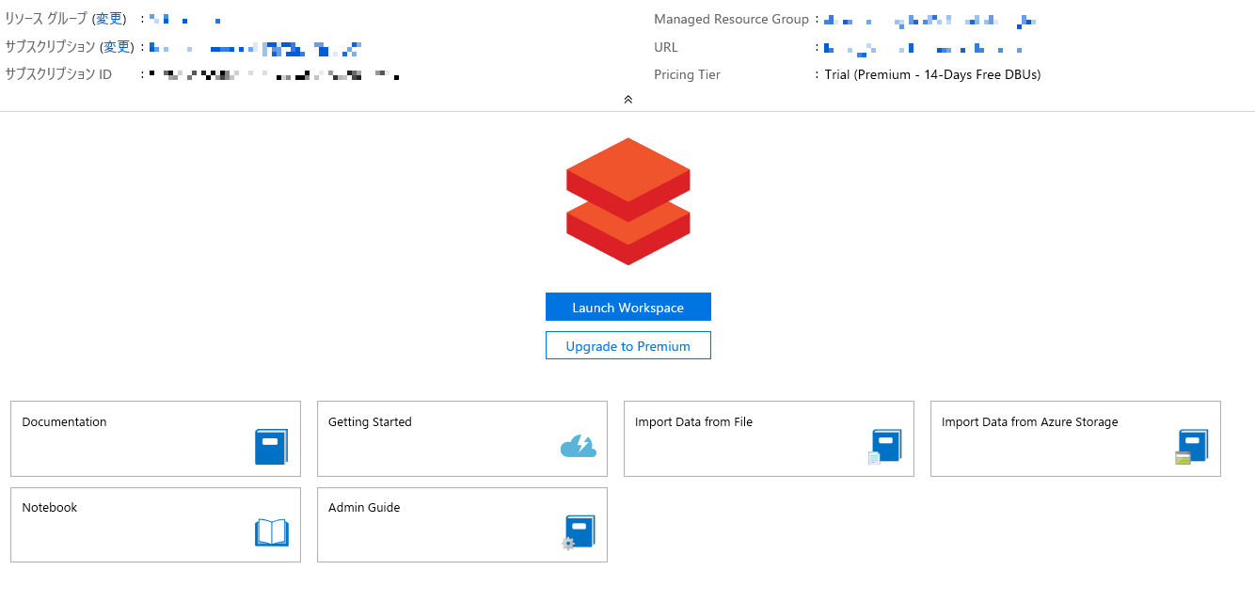Click the Upgrade to Premium button
Screen dimensions: 1255x602
point(627,345)
